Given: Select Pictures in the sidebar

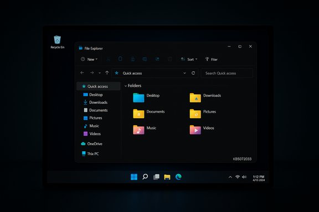Looking at the screenshot, I should [x=93, y=118].
